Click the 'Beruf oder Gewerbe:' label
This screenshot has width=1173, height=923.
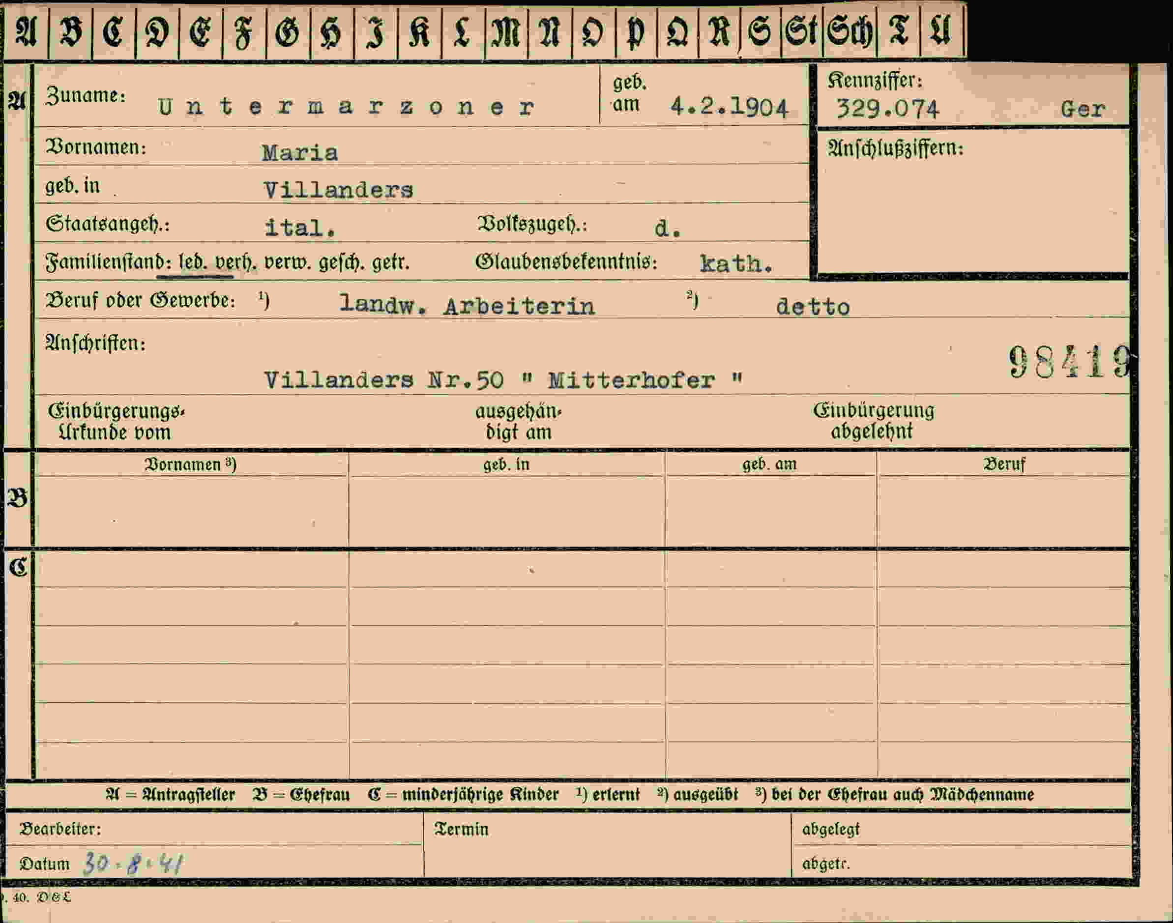point(141,300)
